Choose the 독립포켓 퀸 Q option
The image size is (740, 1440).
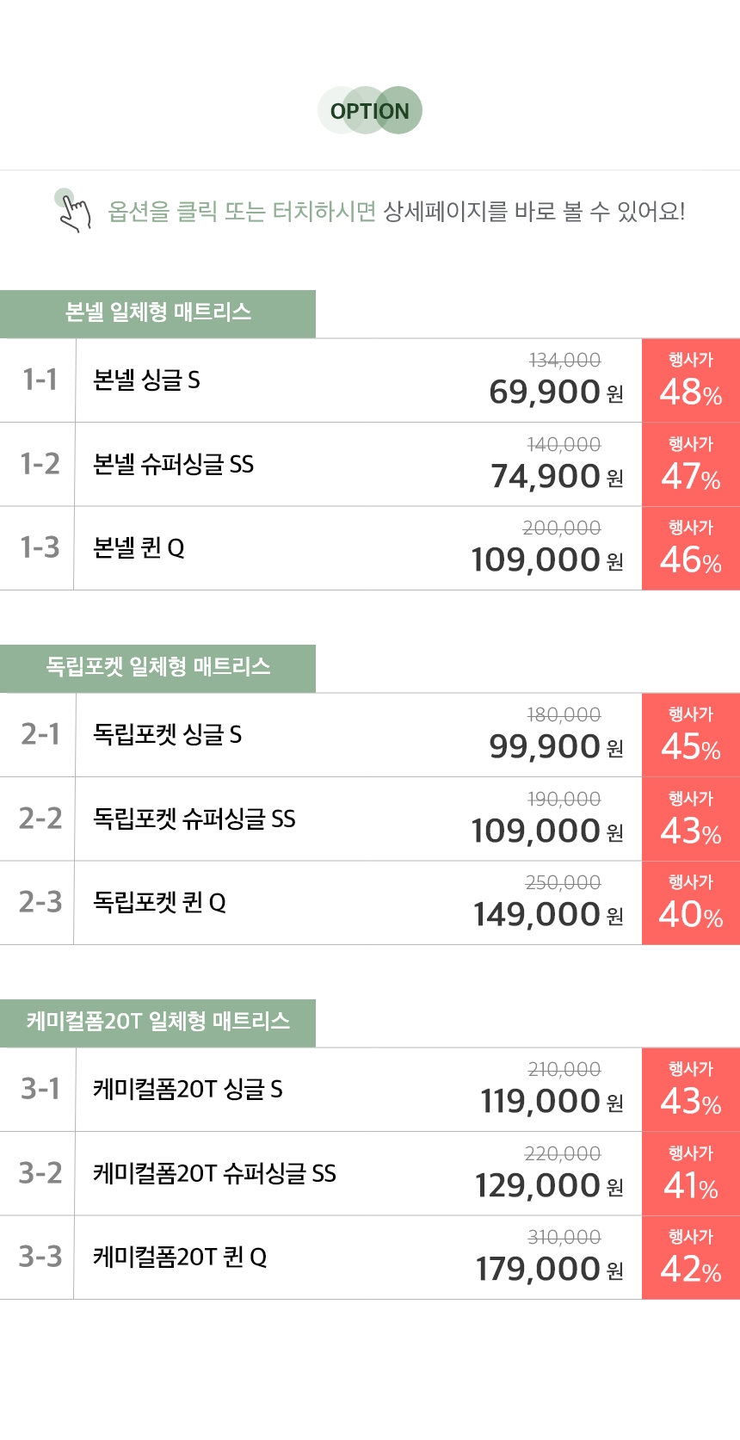[x=159, y=903]
